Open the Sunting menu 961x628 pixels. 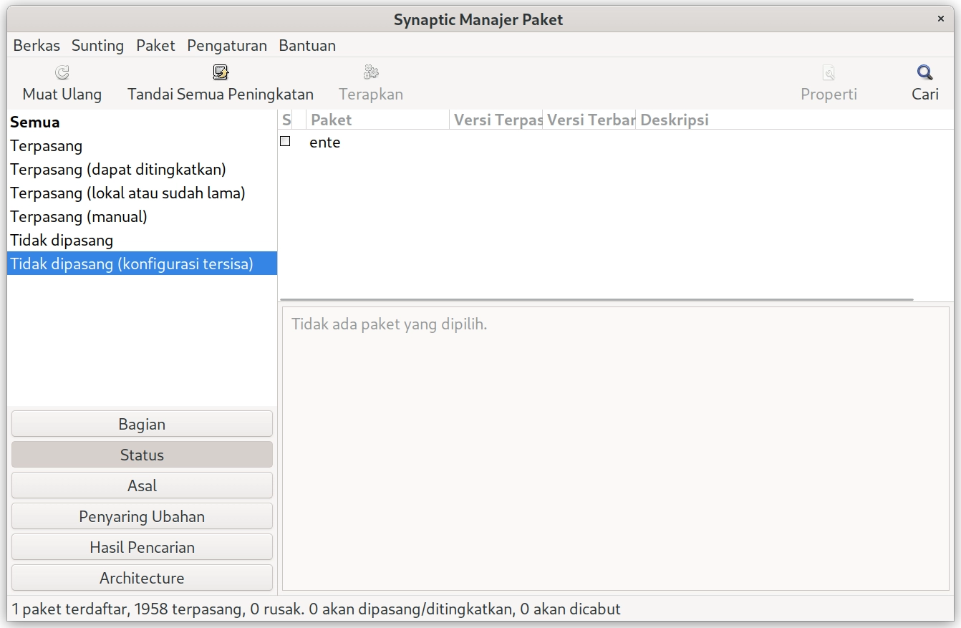tap(97, 46)
